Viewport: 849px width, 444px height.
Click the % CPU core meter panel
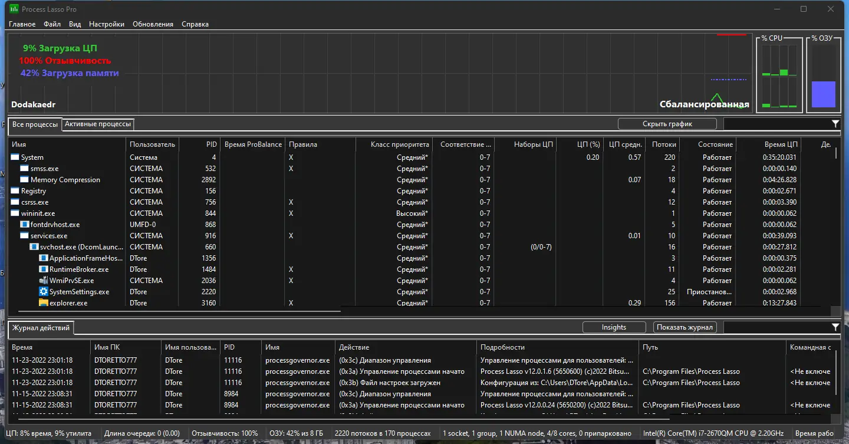click(x=779, y=77)
